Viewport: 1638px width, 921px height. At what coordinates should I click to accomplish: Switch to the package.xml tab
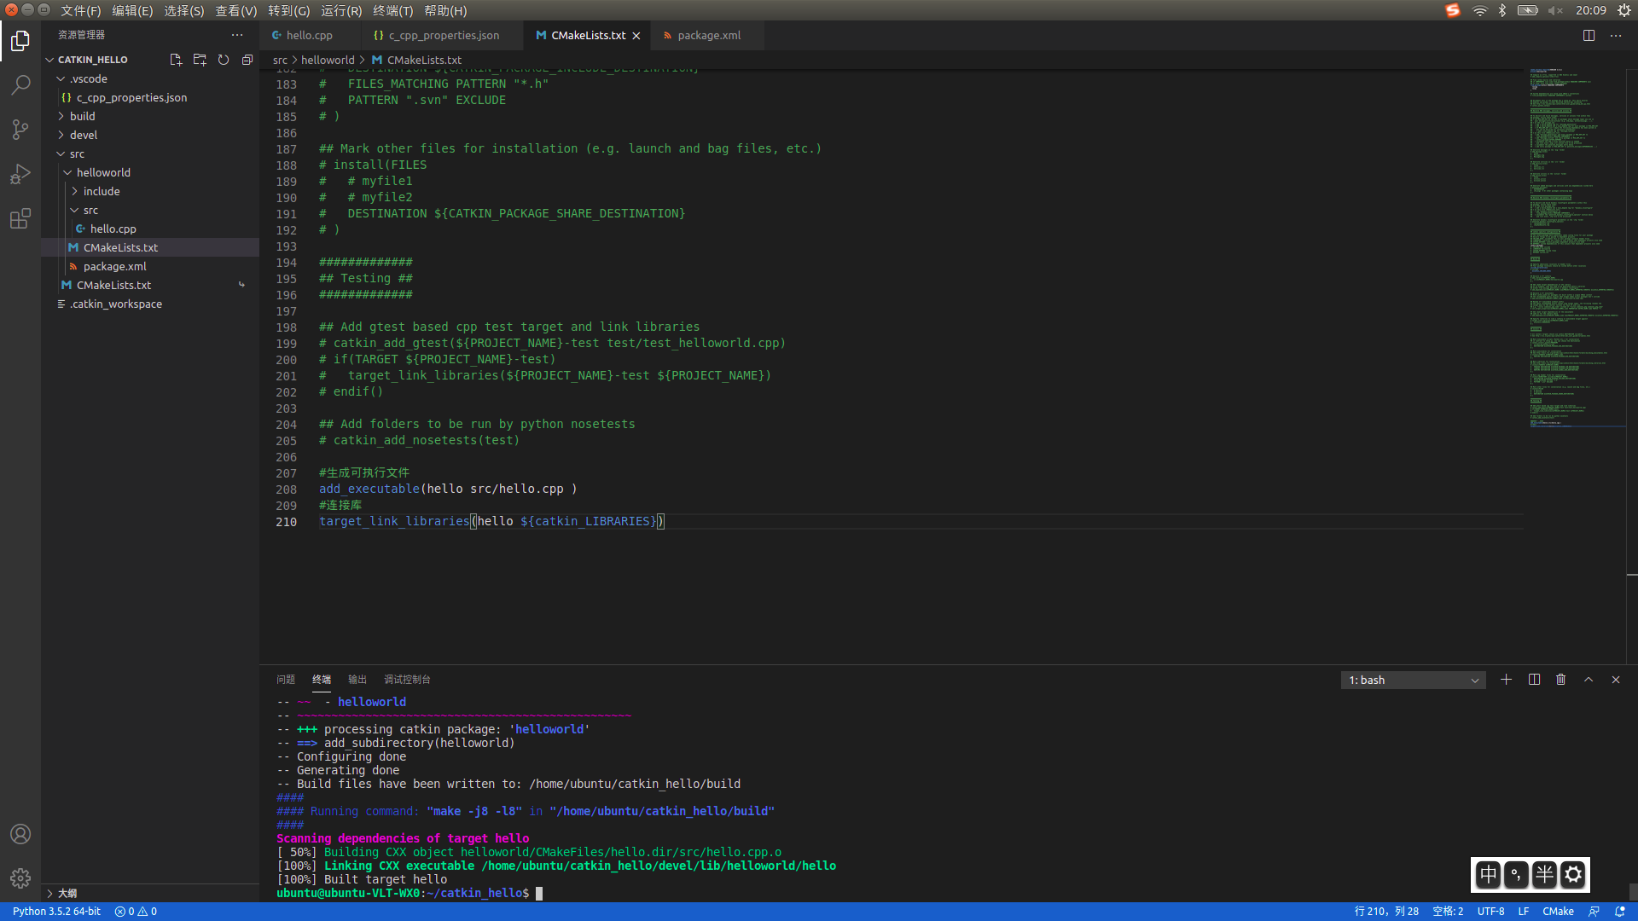coord(709,35)
